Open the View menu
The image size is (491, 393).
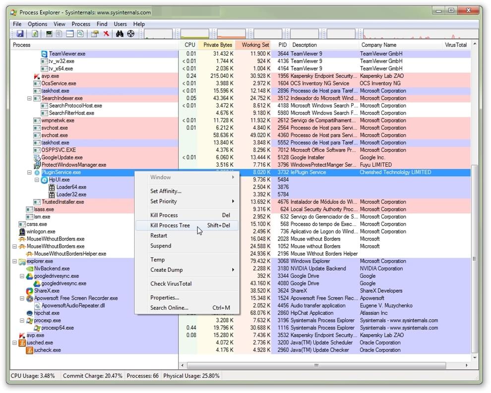pos(59,24)
